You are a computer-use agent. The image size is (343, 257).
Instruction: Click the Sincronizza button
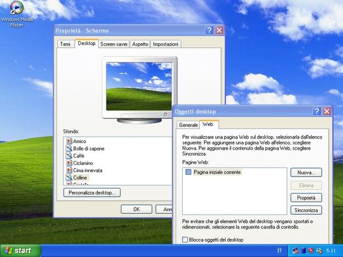[306, 210]
